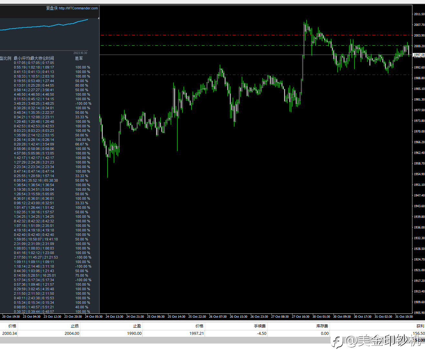The width and height of the screenshot is (425, 361).
Task: Select the swap cell 0.00
Action: click(325, 333)
